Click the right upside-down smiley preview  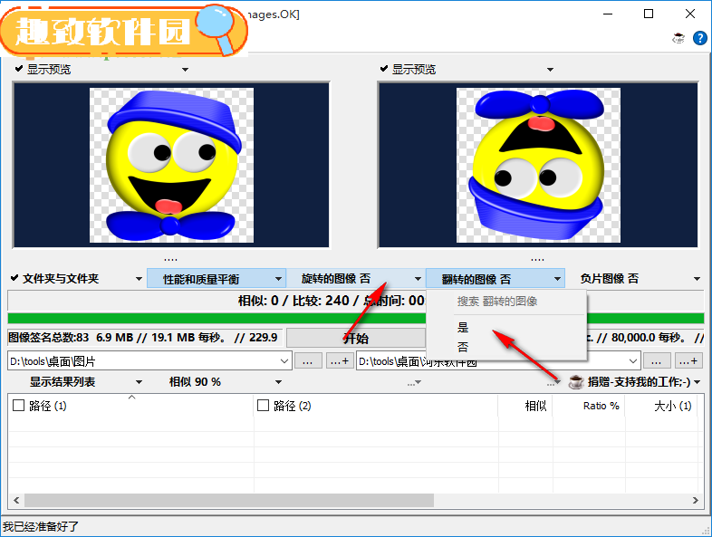pyautogui.click(x=539, y=165)
